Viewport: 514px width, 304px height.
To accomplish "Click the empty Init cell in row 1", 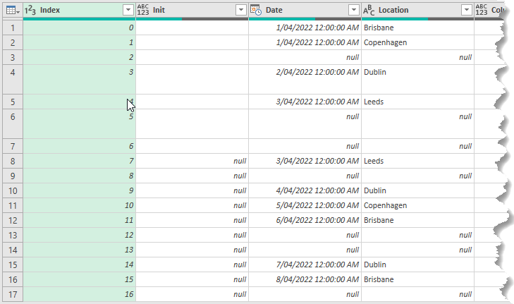I will click(192, 28).
